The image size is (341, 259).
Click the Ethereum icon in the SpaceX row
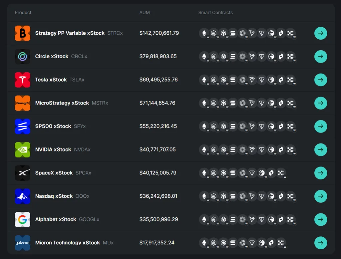tap(204, 173)
